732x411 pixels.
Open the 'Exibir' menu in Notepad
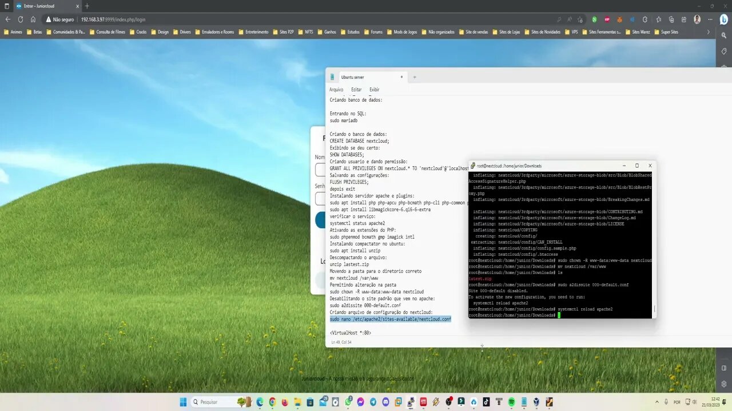click(374, 90)
